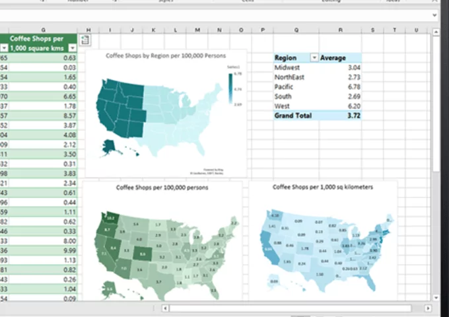Open the Region filter dropdown in pivot table
Screen dimensions: 449x317
[x=314, y=58]
